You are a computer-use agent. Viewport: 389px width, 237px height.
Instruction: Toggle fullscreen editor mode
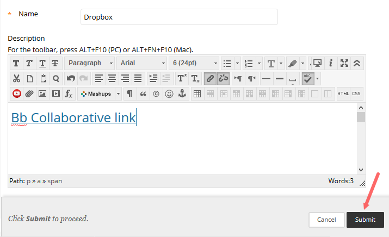pyautogui.click(x=344, y=63)
